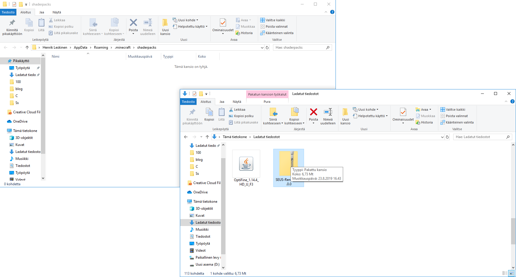Open Helpotettu käyttö dropdown in Ladatut tiedostot
516x277 pixels.
point(370,116)
